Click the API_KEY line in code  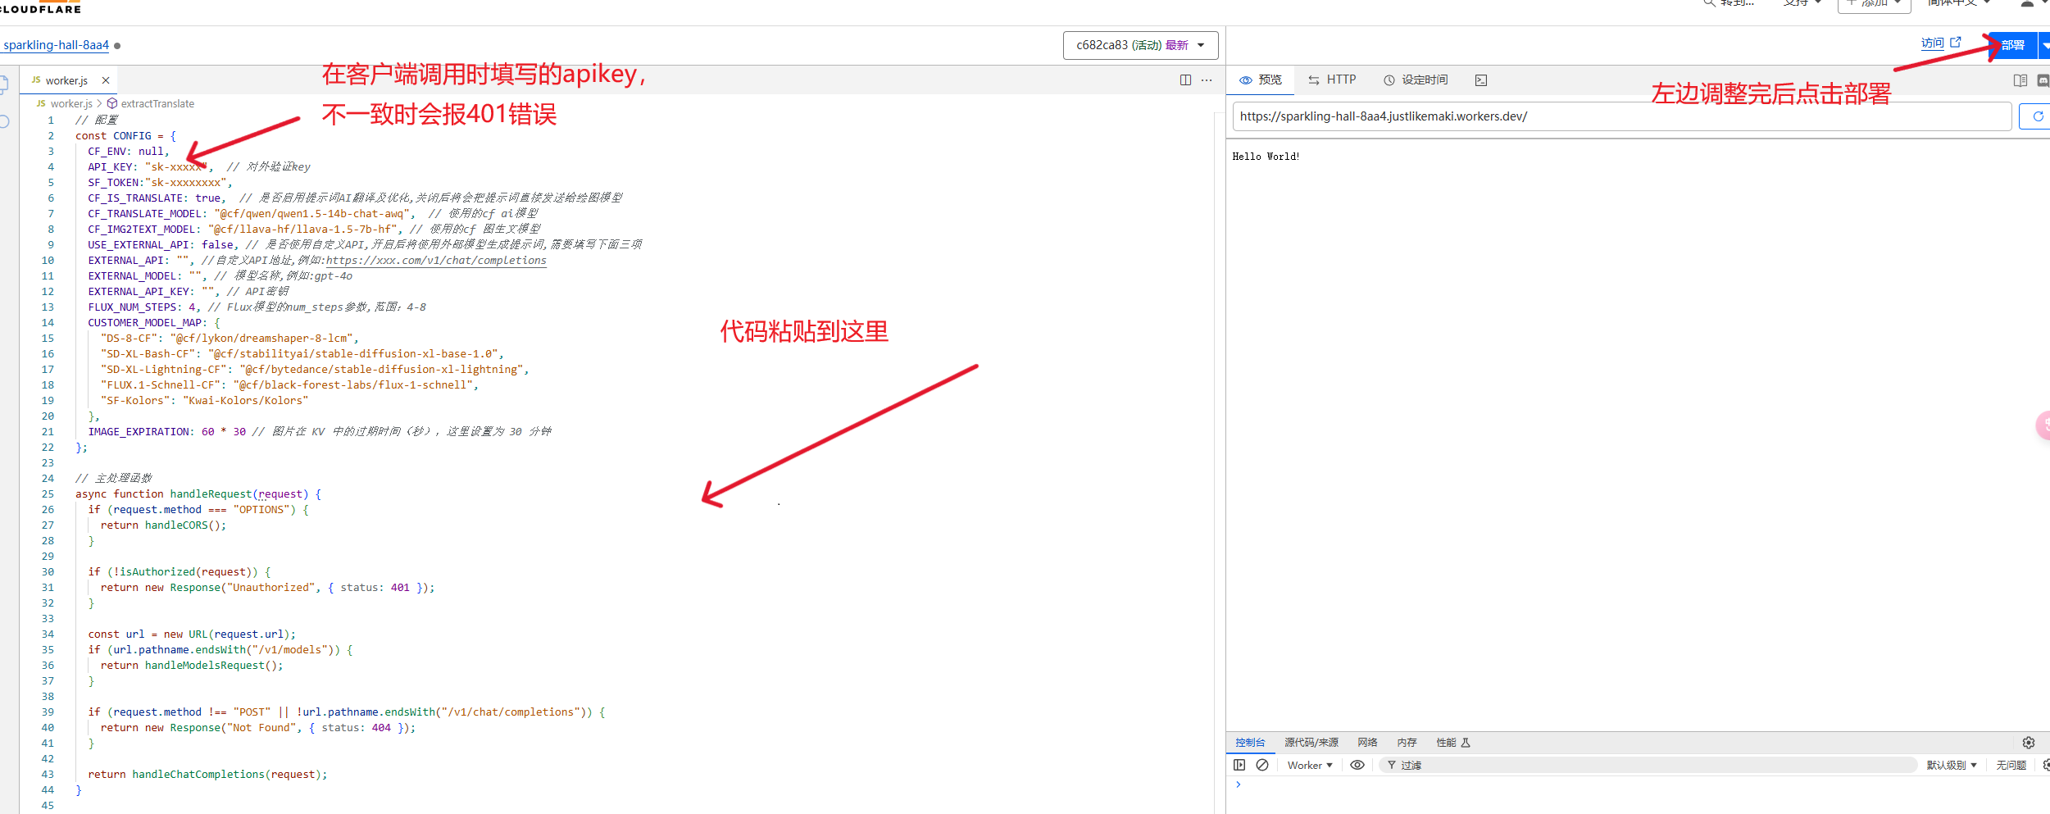click(x=199, y=167)
